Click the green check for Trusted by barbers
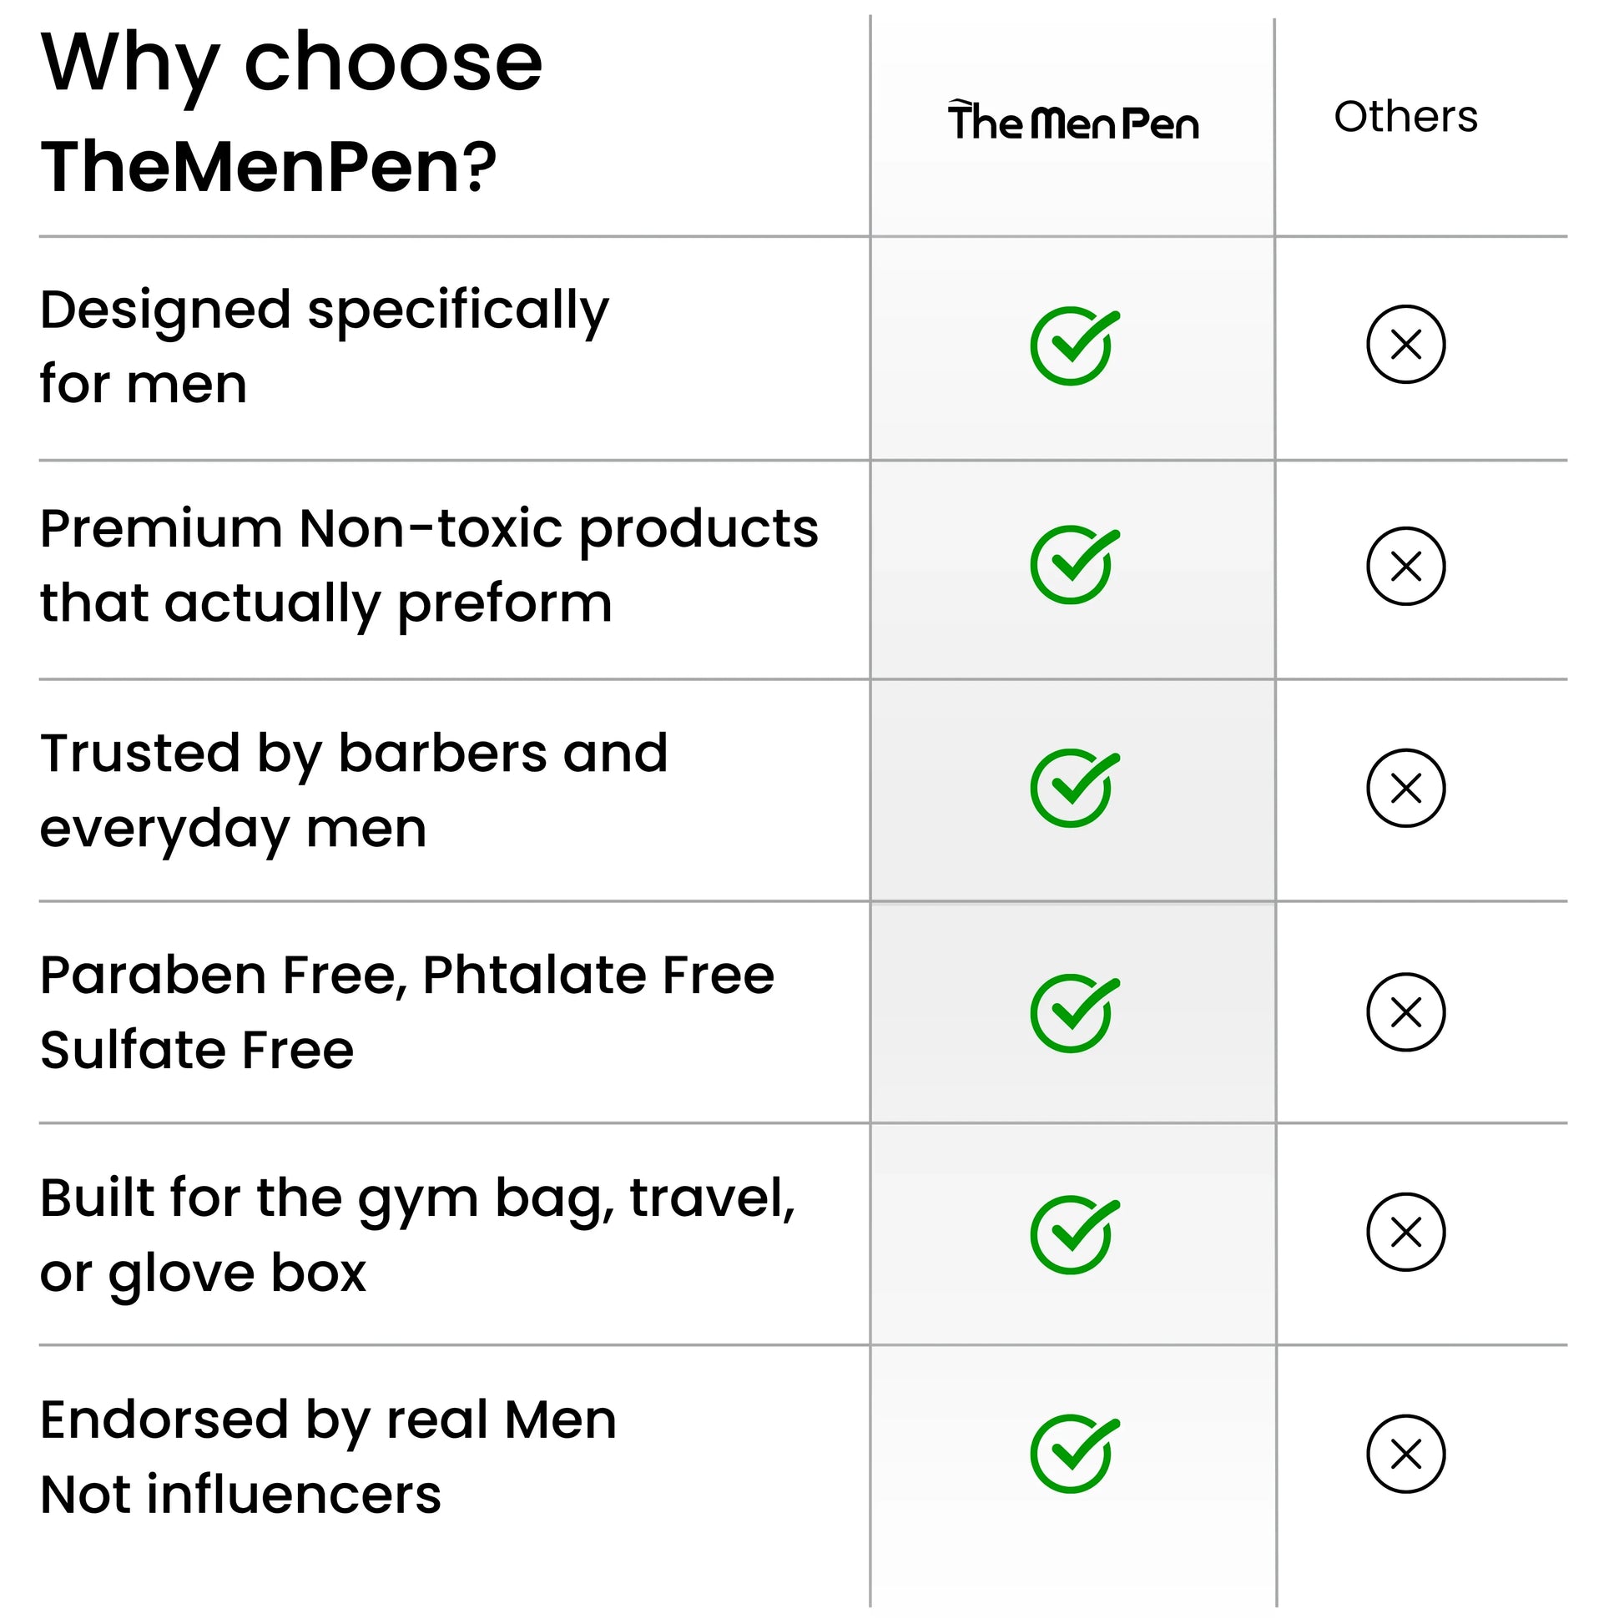Viewport: 1624px width, 1624px height. point(1072,788)
